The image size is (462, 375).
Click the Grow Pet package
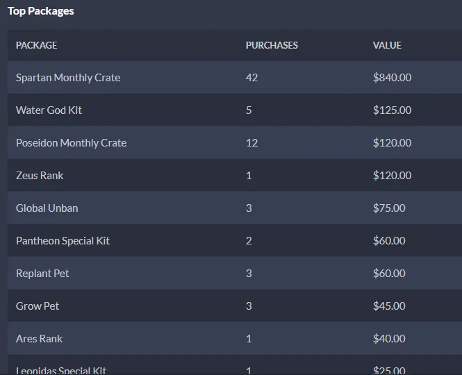[38, 306]
